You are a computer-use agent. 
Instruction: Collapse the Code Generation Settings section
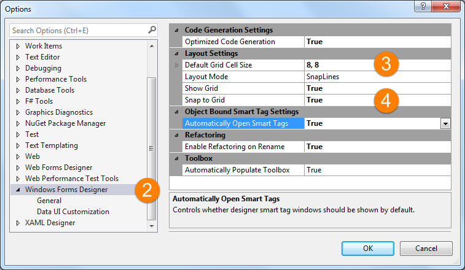(178, 30)
